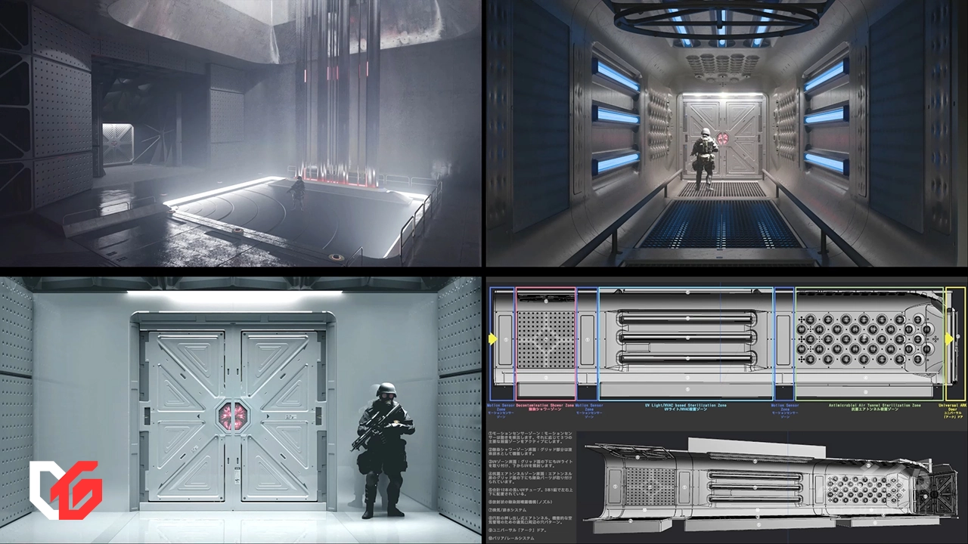Select the Decontamination Shower Zone label
Viewport: 968px width, 544px height.
[545, 407]
